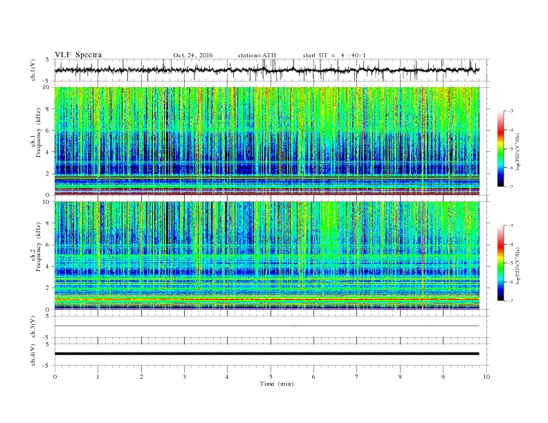
Task: Click the time-axis tick label "9"
Action: pos(443,377)
